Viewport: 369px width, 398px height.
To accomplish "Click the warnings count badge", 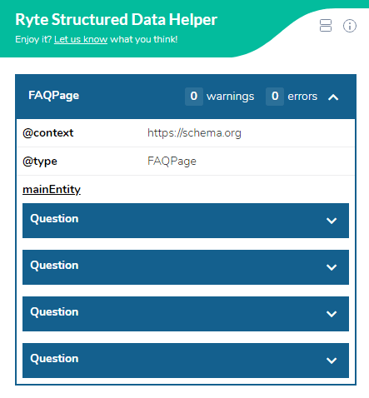I will click(194, 97).
